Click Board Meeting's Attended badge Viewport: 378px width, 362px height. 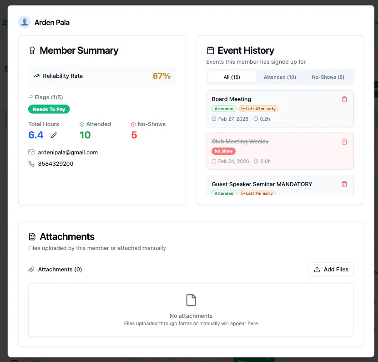pyautogui.click(x=224, y=109)
